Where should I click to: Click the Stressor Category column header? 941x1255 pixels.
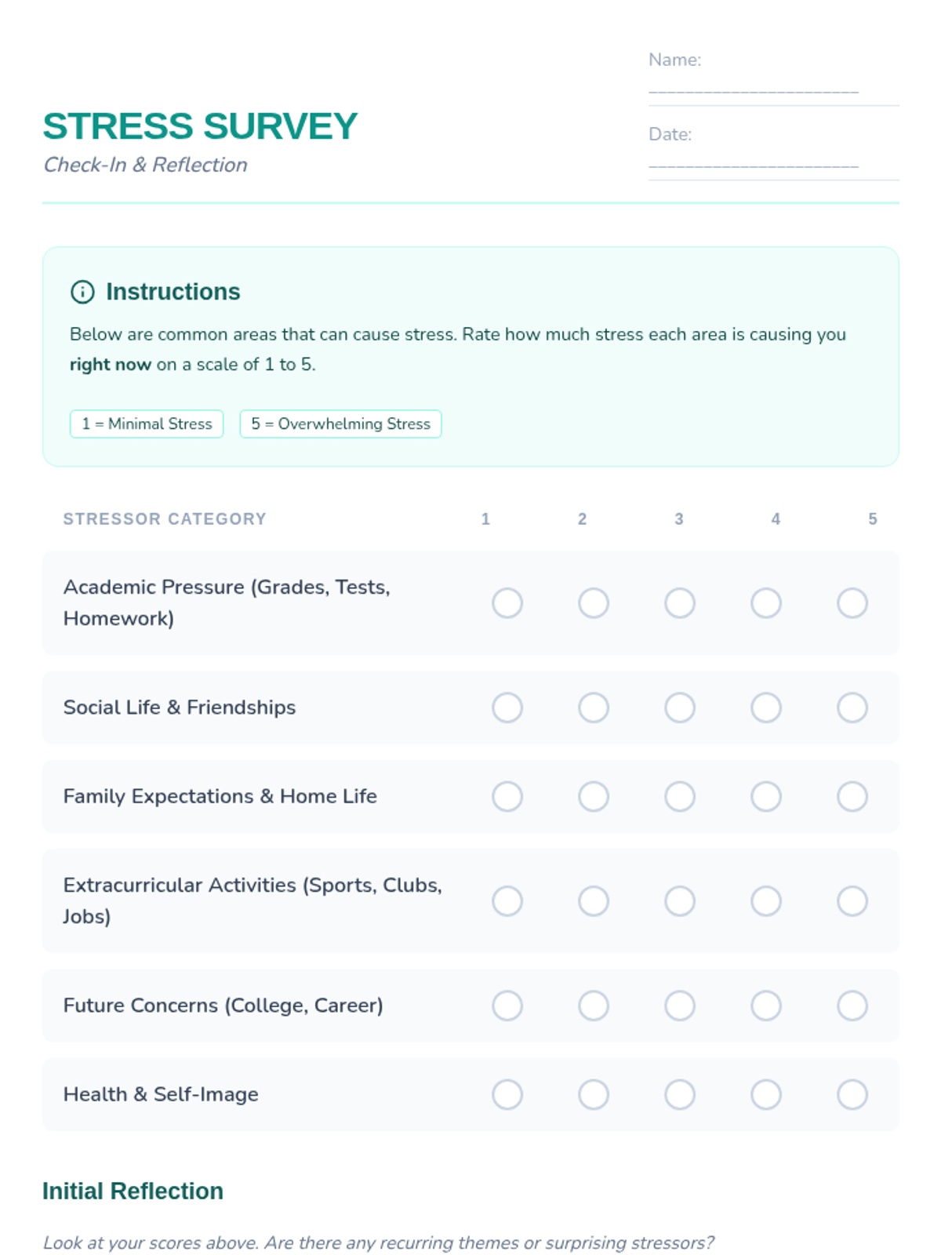pyautogui.click(x=165, y=518)
